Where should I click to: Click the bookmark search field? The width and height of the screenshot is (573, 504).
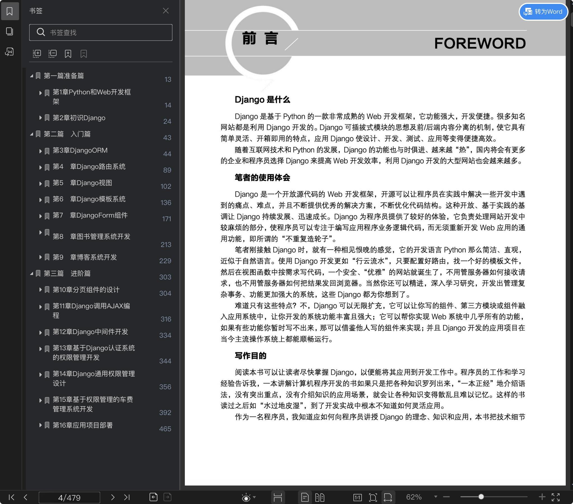point(101,32)
